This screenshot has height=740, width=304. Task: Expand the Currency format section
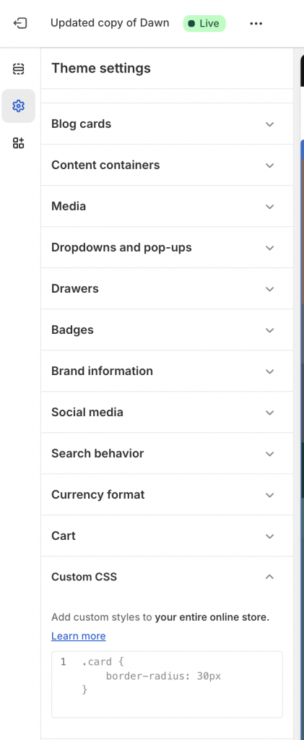[x=167, y=494]
